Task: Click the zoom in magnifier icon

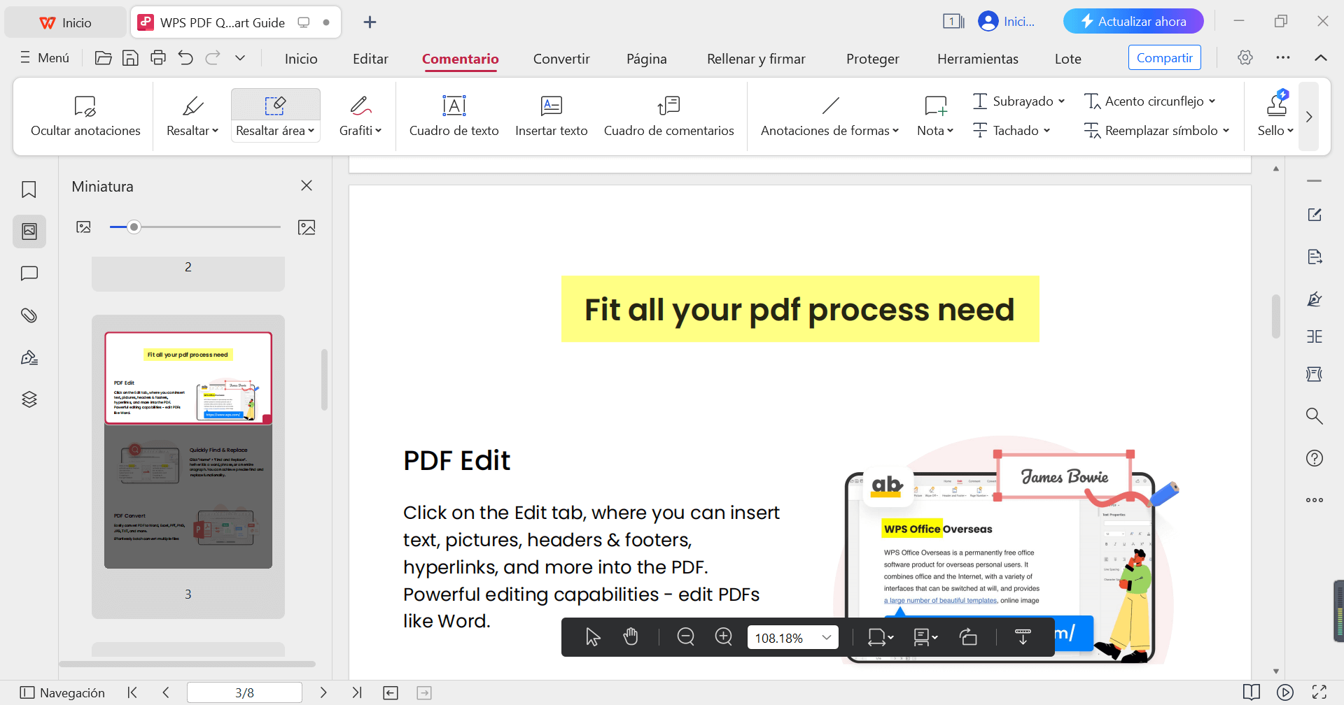Action: click(723, 636)
